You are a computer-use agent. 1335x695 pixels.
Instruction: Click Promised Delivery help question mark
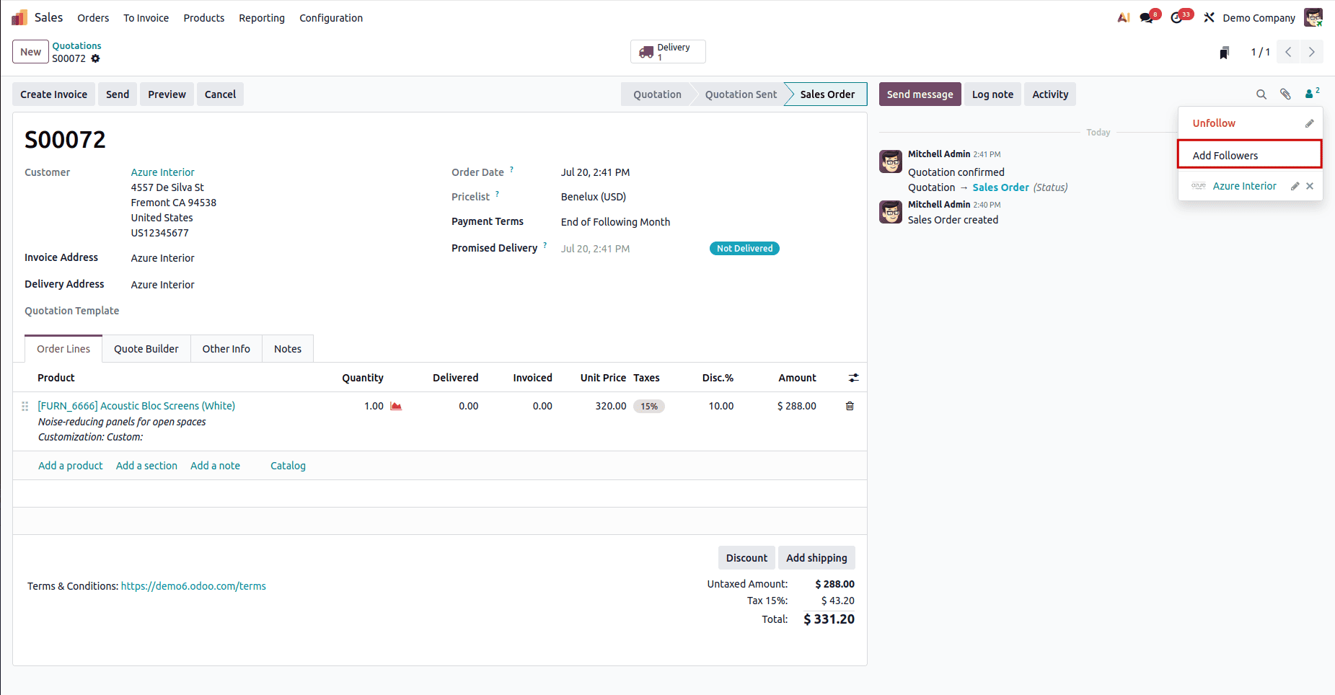click(545, 245)
